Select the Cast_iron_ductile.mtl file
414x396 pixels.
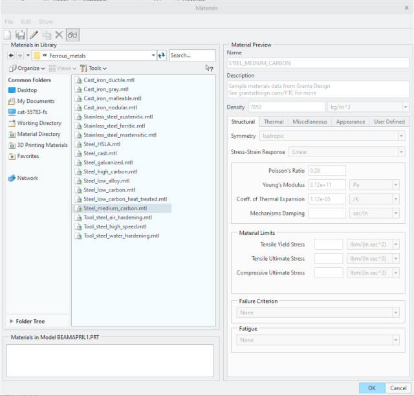click(105, 80)
